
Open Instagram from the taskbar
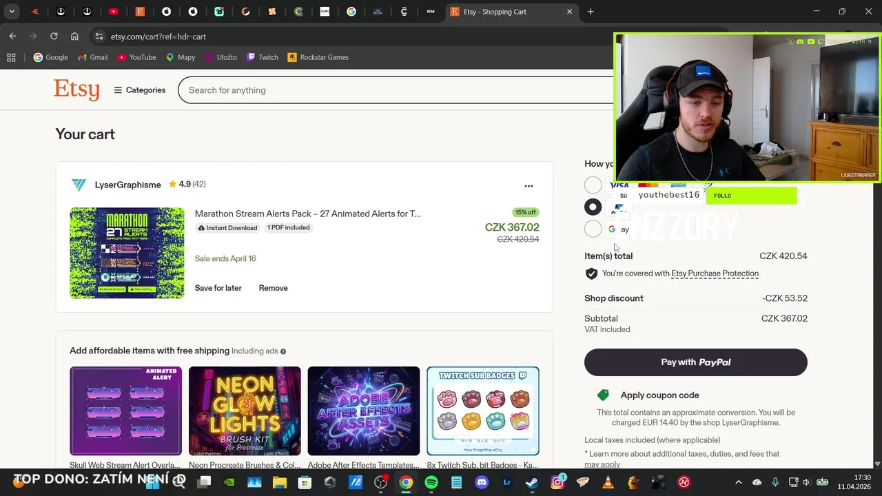pyautogui.click(x=557, y=482)
